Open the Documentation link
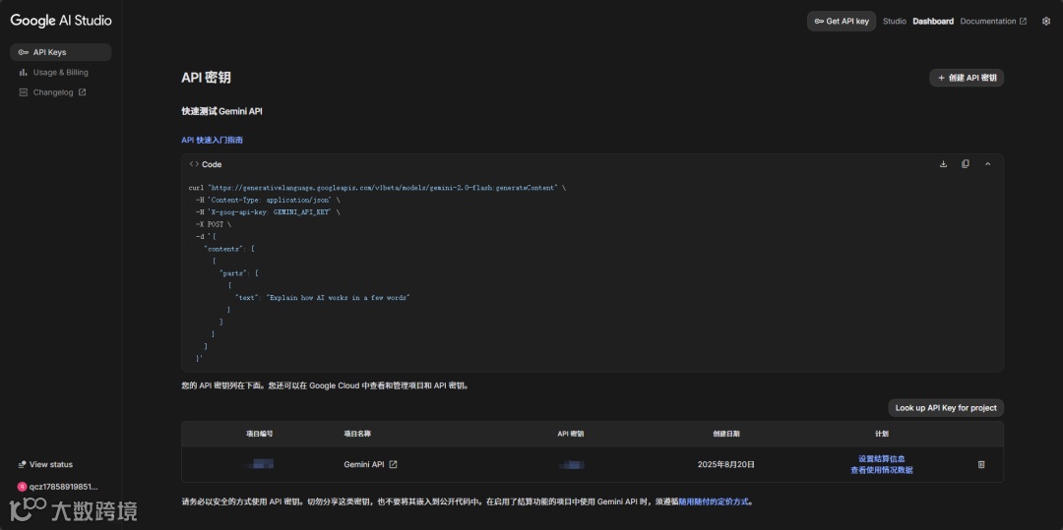1063x530 pixels. tap(993, 21)
